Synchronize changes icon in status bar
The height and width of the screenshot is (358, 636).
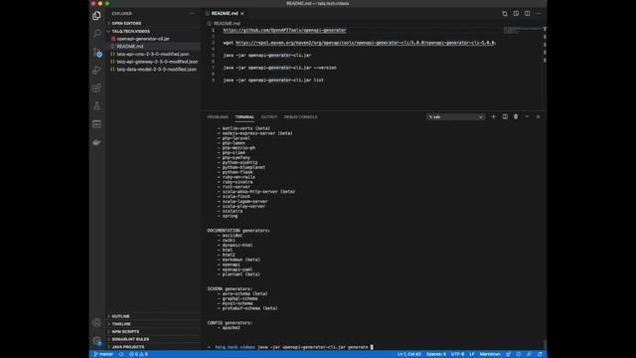[121, 354]
